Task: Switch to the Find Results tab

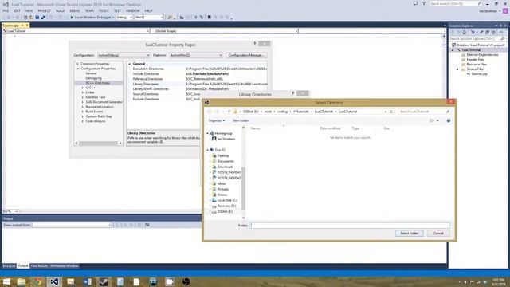Action: pyautogui.click(x=39, y=266)
